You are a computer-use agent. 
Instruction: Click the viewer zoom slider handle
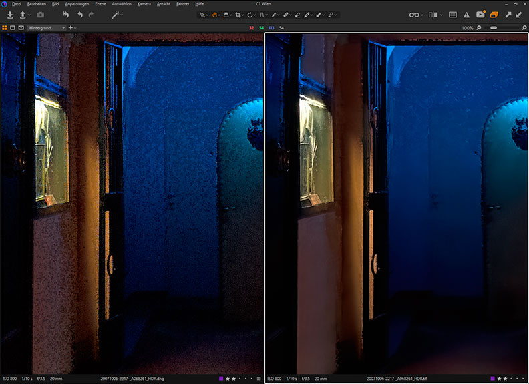[x=494, y=28]
